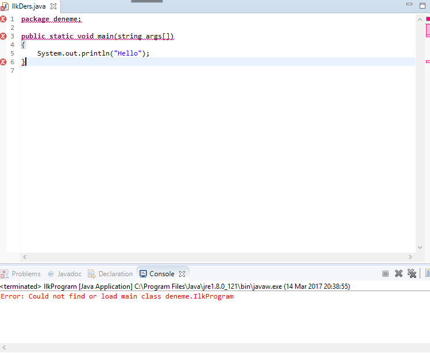This screenshot has width=430, height=353.
Task: Click line number 2 in gutter
Action: (12, 28)
